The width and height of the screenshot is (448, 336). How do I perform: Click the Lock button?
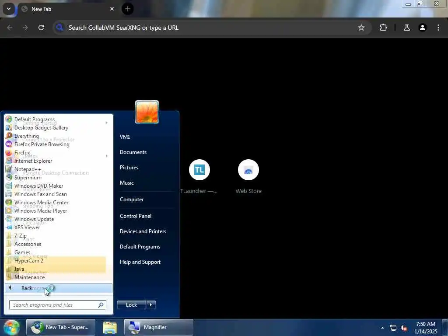point(131,305)
